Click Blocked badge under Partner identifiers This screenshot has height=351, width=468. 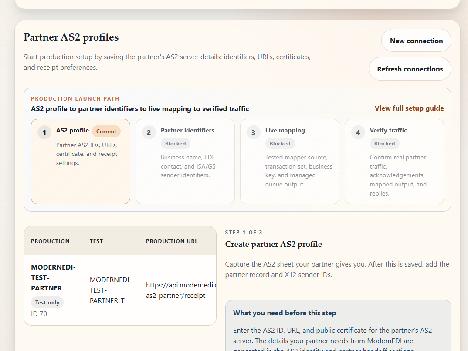tap(176, 143)
